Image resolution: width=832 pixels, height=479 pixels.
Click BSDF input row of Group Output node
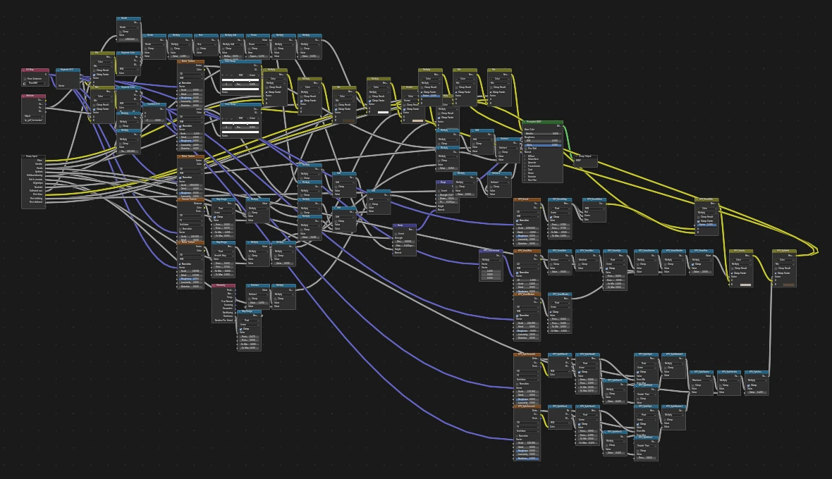586,161
